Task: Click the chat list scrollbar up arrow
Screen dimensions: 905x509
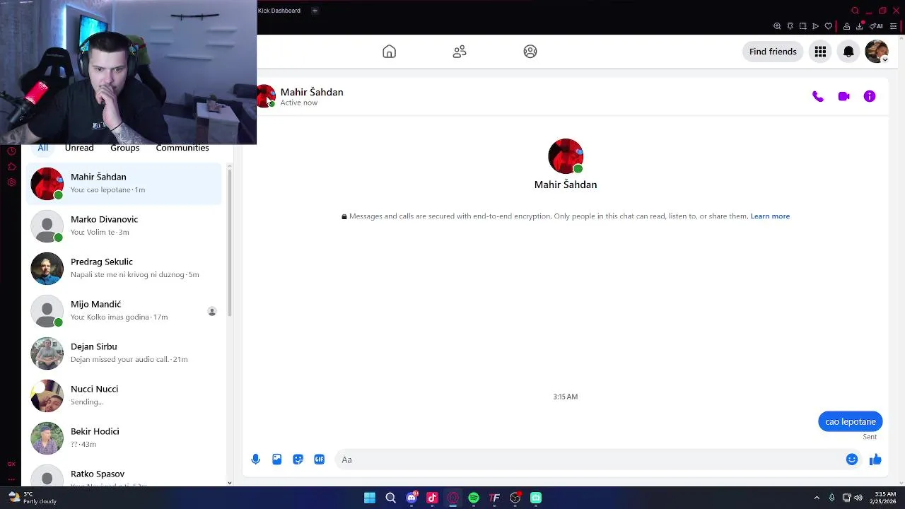Action: [229, 166]
